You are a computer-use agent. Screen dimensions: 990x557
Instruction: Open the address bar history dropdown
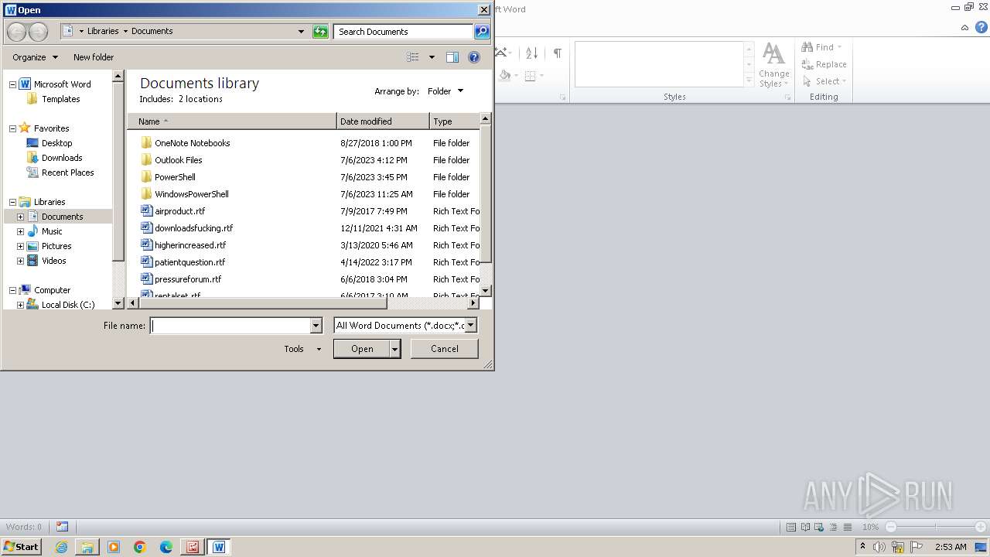(301, 32)
